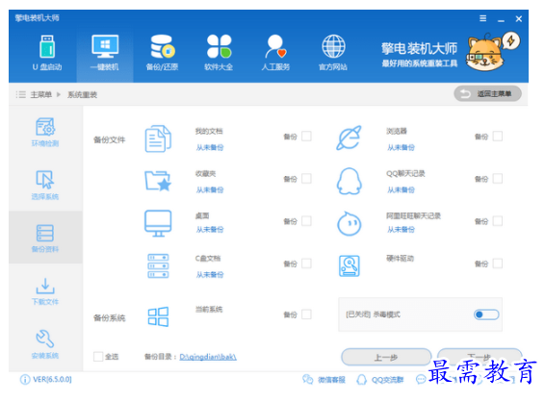Open backup directory link D:\qingdian\bak\

[x=208, y=357]
